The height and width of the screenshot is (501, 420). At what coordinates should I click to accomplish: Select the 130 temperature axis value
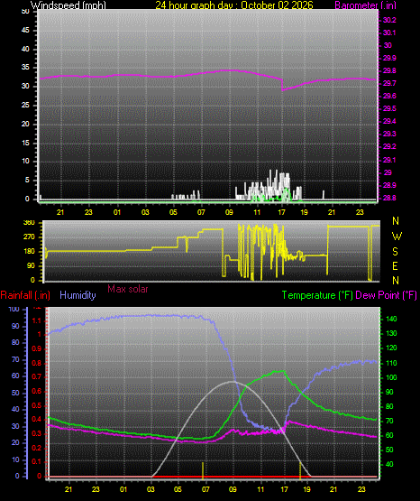coord(391,333)
